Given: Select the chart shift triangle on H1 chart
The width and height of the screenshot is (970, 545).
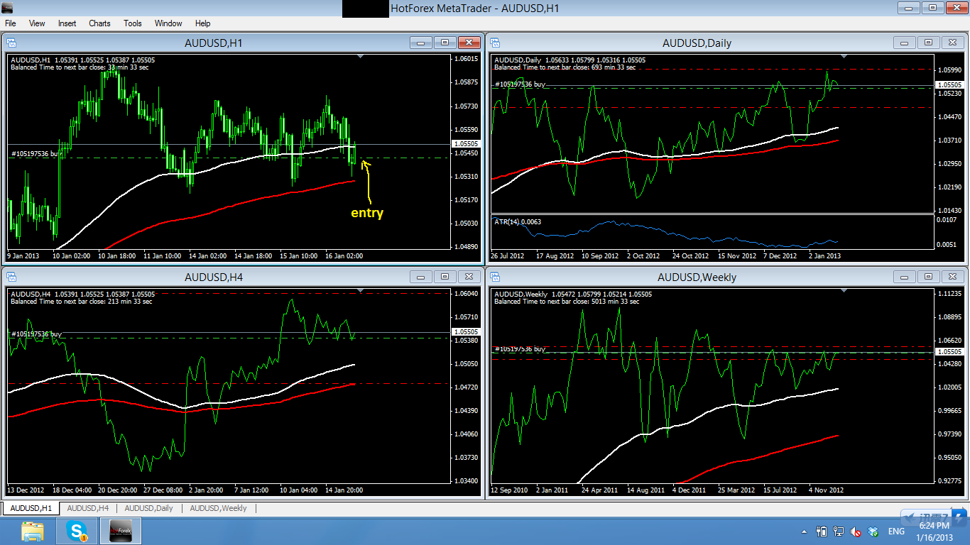Looking at the screenshot, I should [361, 55].
